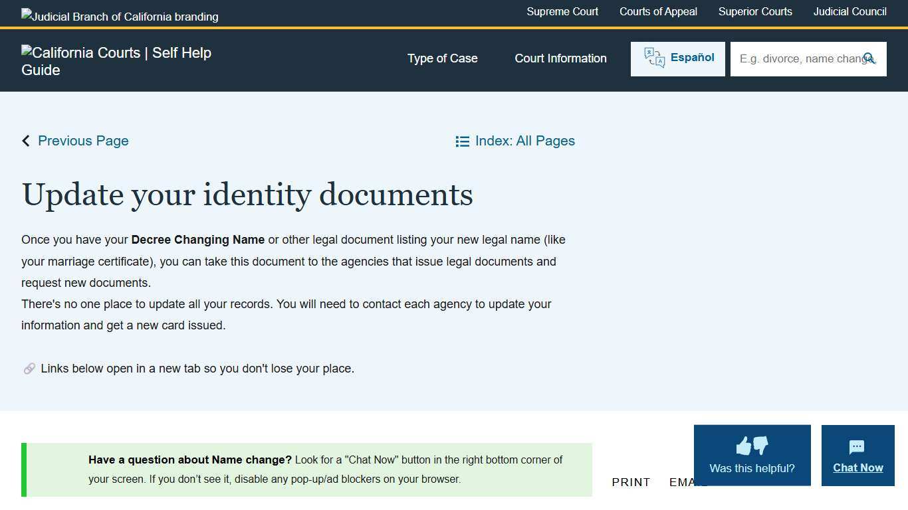Open the Judicial Council page
This screenshot has width=908, height=510.
[x=850, y=11]
